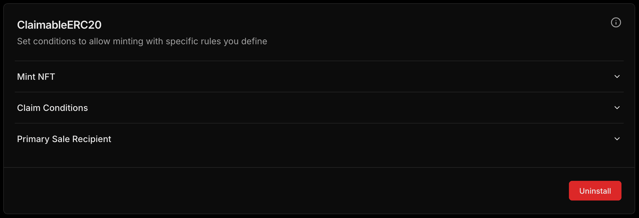Image resolution: width=639 pixels, height=218 pixels.
Task: Open module information via circled i icon
Action: pos(616,22)
